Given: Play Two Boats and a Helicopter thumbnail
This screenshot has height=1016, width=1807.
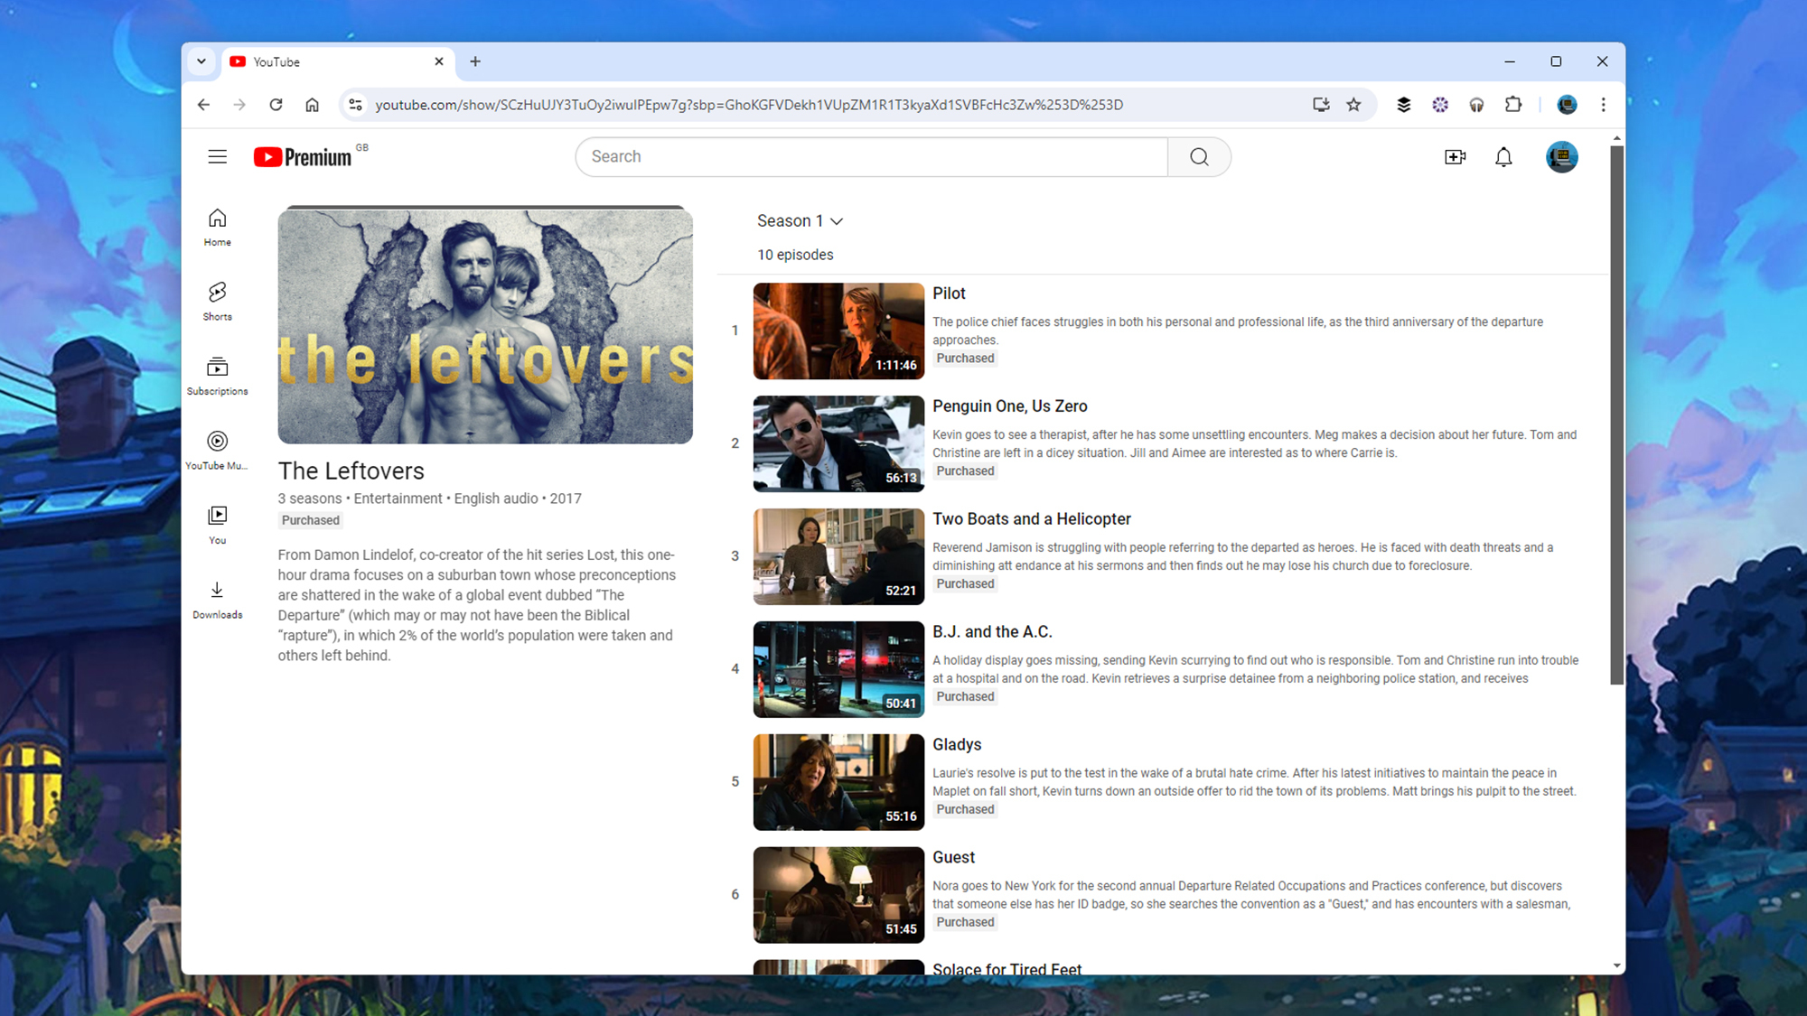Looking at the screenshot, I should 838,556.
